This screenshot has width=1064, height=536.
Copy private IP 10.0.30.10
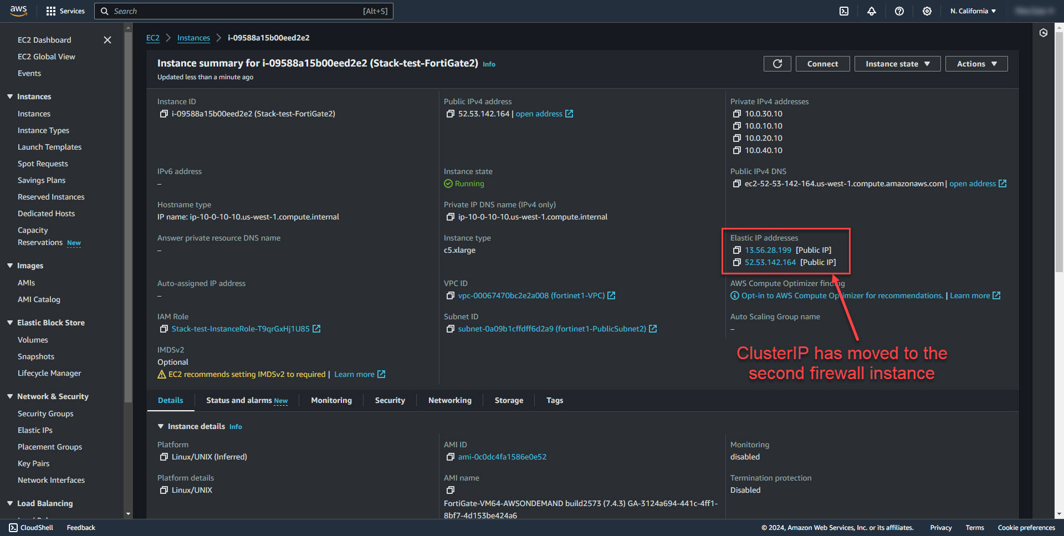tap(737, 114)
